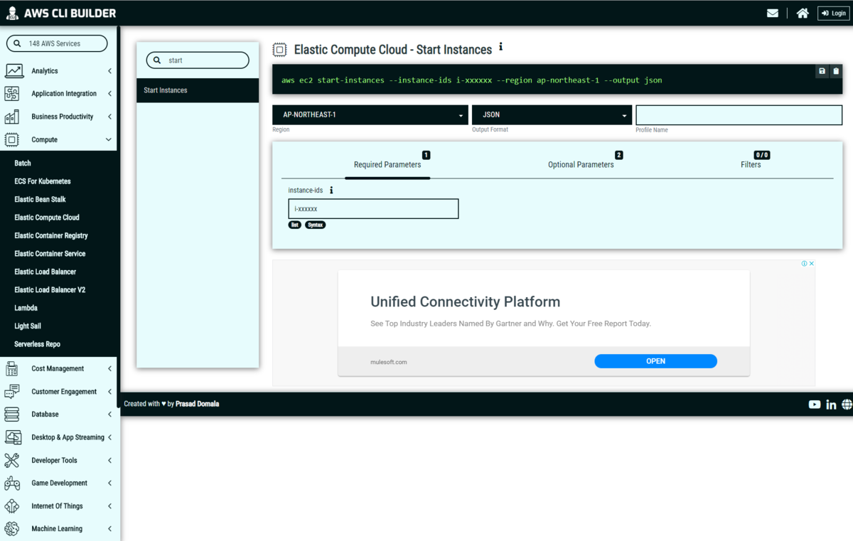Click the Game Development controller icon
This screenshot has height=541, width=853.
click(x=12, y=483)
